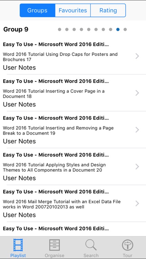Open chevron for Page Break tutorial 19
The image size is (146, 259).
(137, 130)
